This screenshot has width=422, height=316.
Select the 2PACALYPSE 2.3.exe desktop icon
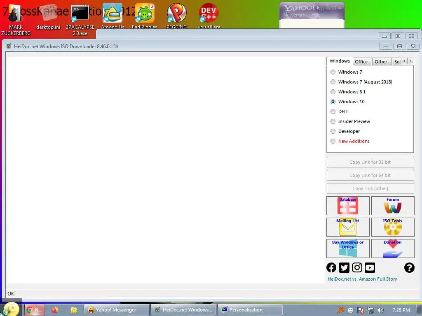[80, 20]
